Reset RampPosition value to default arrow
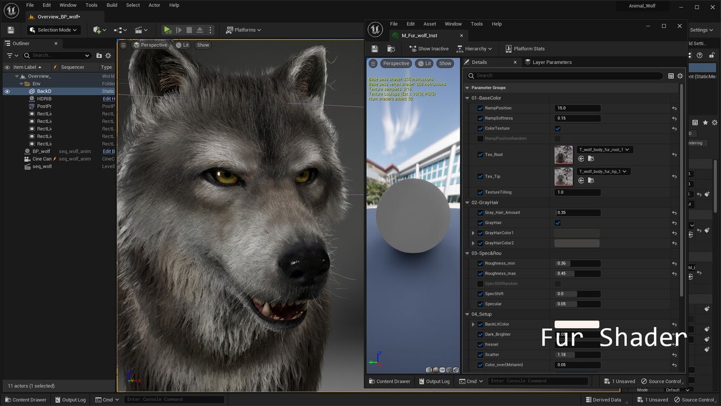Screen dimensions: 721x406 (674, 108)
